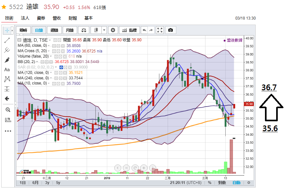Select the Aa text annotation tool

click(x=7, y=70)
